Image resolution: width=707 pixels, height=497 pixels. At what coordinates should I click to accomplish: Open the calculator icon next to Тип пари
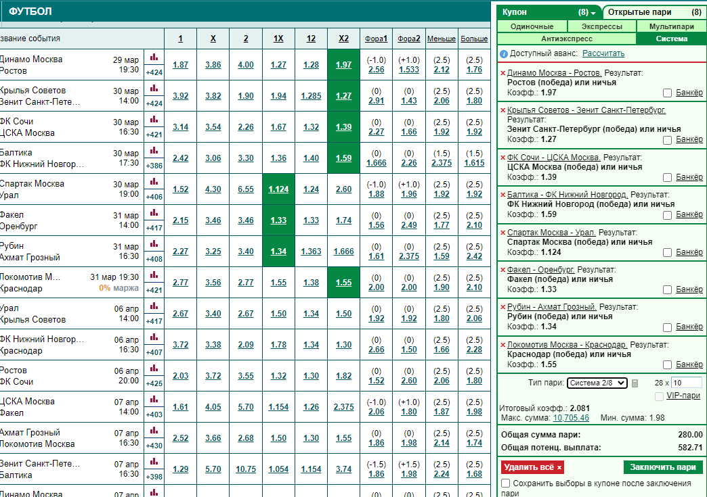[635, 383]
